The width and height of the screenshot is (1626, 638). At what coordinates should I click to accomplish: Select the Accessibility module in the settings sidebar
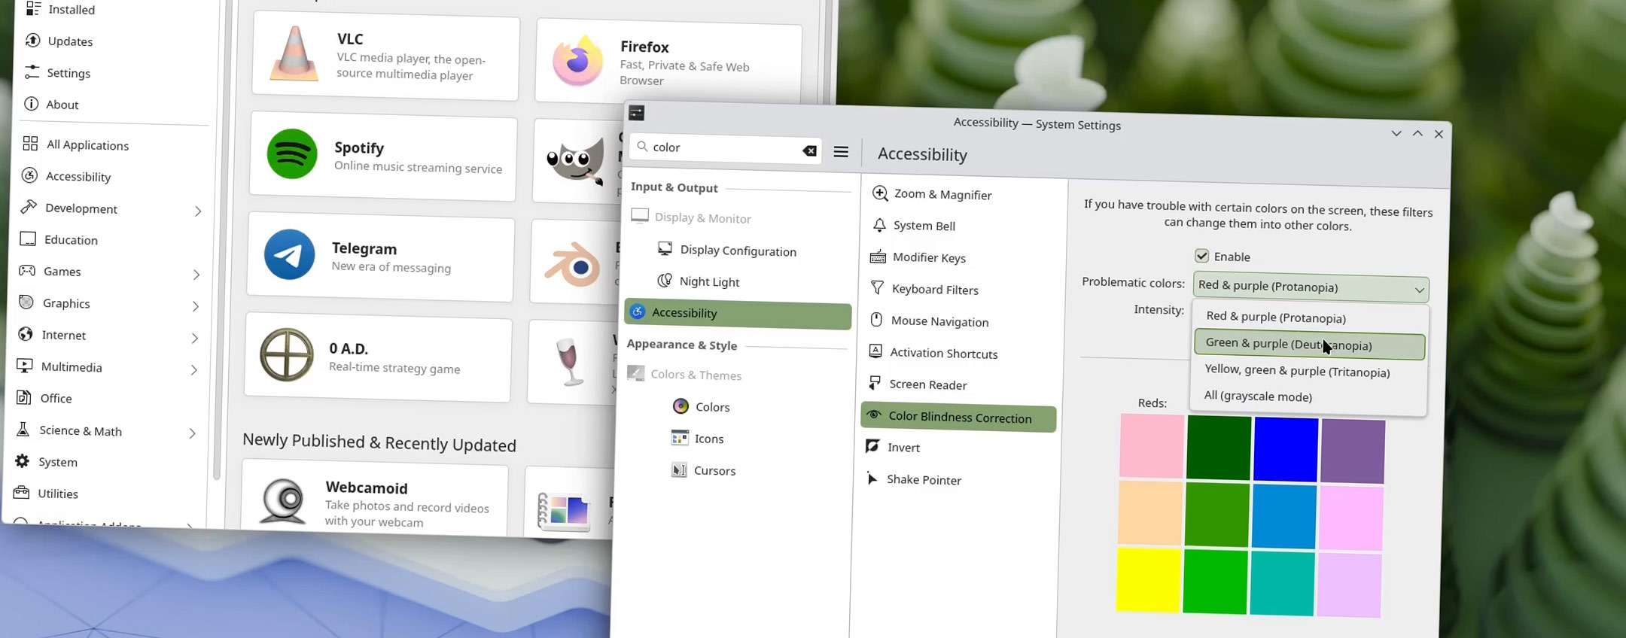(x=738, y=314)
